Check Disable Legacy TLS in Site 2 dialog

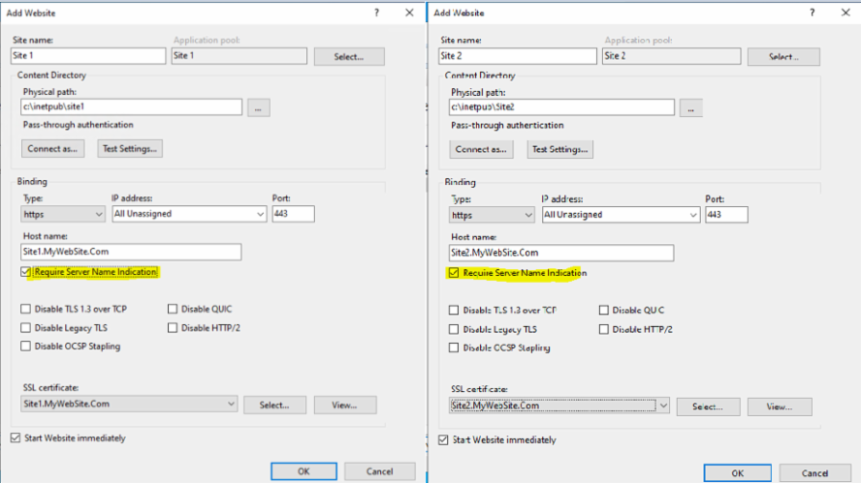[x=454, y=329]
